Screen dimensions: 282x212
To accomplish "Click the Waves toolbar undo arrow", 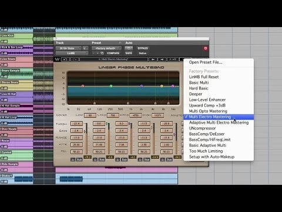I will (x=65, y=59).
